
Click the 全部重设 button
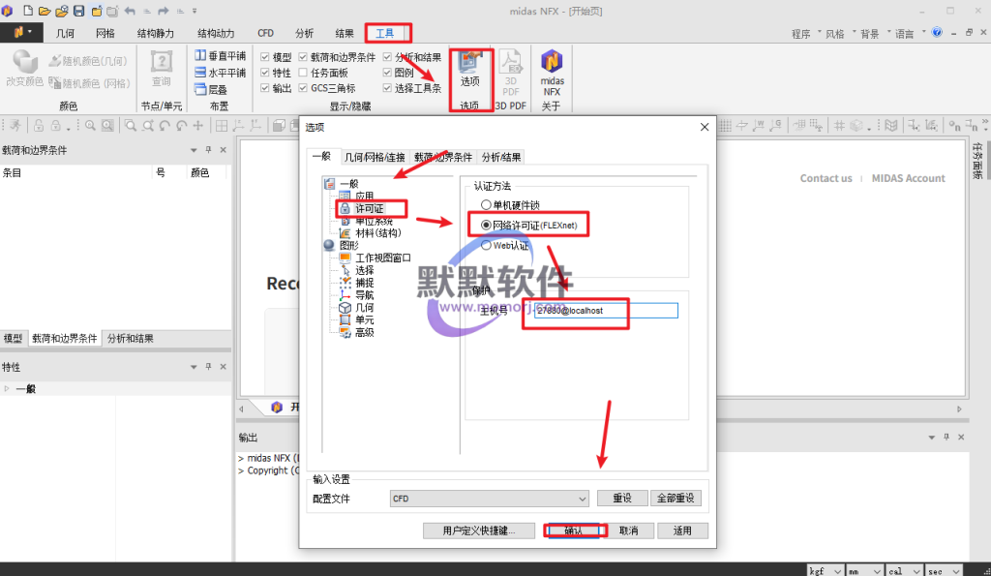675,499
